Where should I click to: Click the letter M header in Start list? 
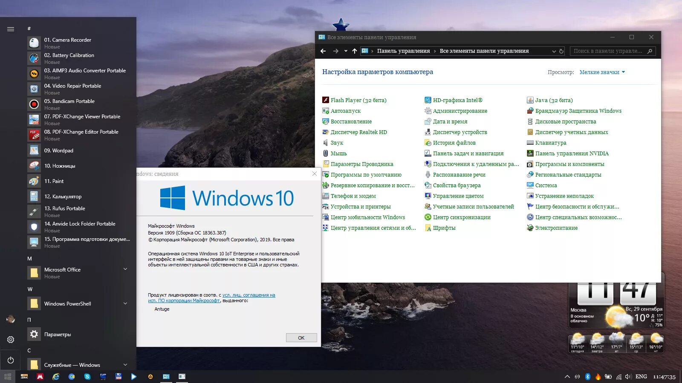click(29, 259)
